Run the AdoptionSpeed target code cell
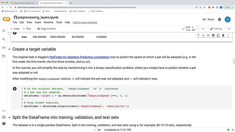Viewport: 235px width, 132px height. 15,89
